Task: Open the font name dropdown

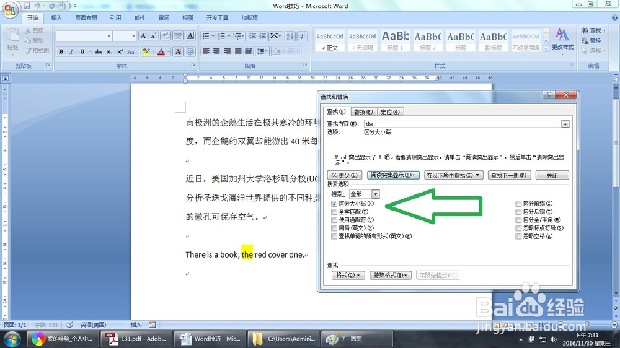Action: 109,36
